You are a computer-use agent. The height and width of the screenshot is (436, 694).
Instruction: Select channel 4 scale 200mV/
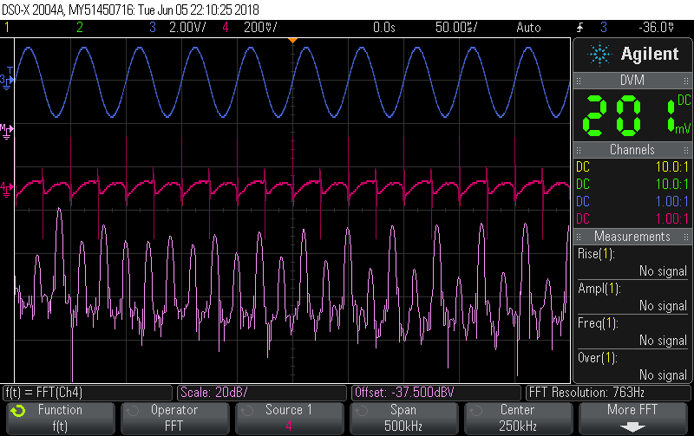pos(260,28)
